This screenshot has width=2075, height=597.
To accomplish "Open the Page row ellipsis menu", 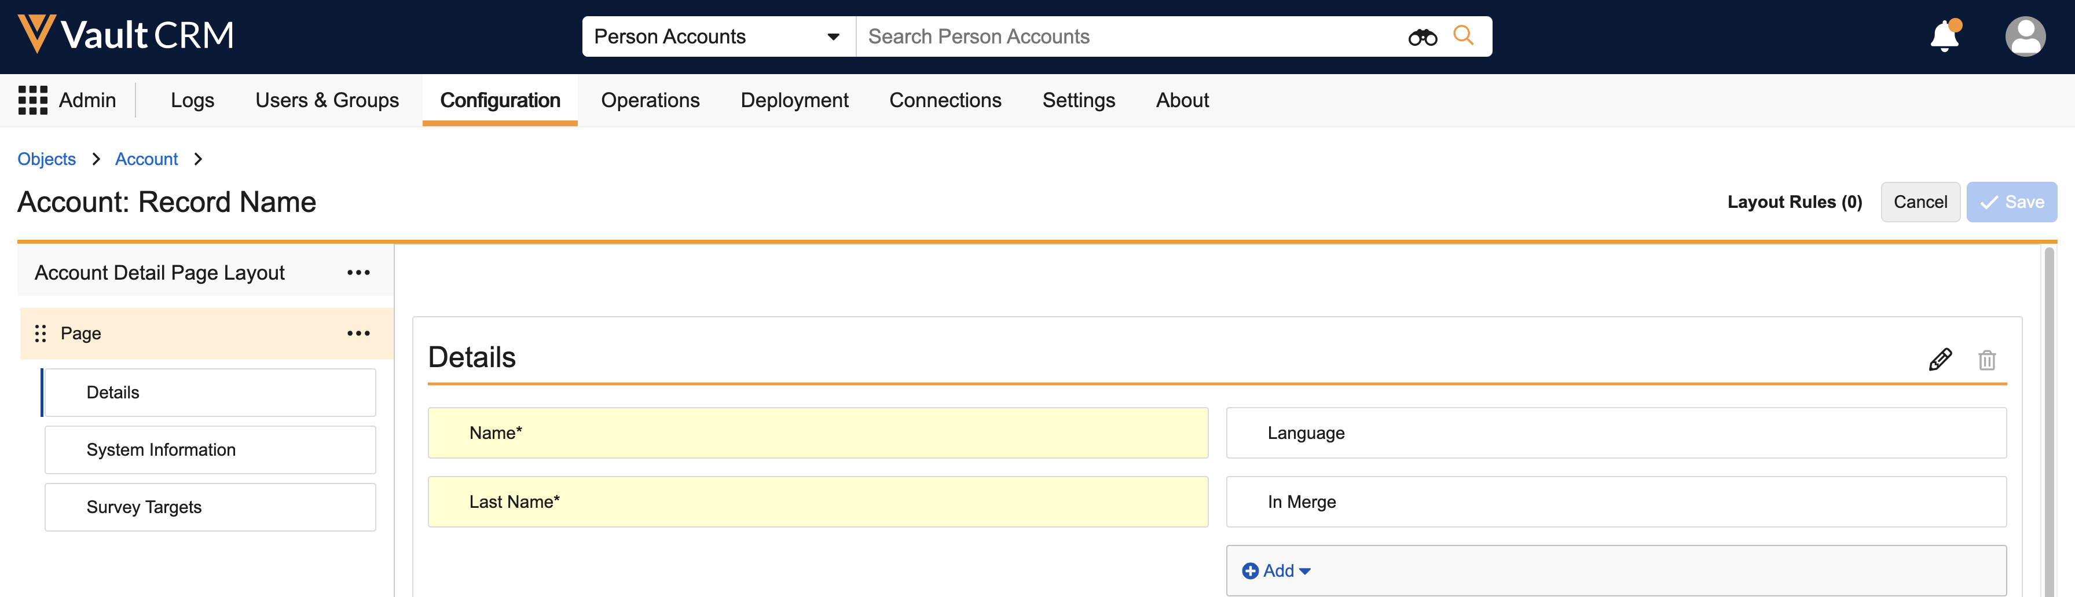I will pyautogui.click(x=358, y=334).
